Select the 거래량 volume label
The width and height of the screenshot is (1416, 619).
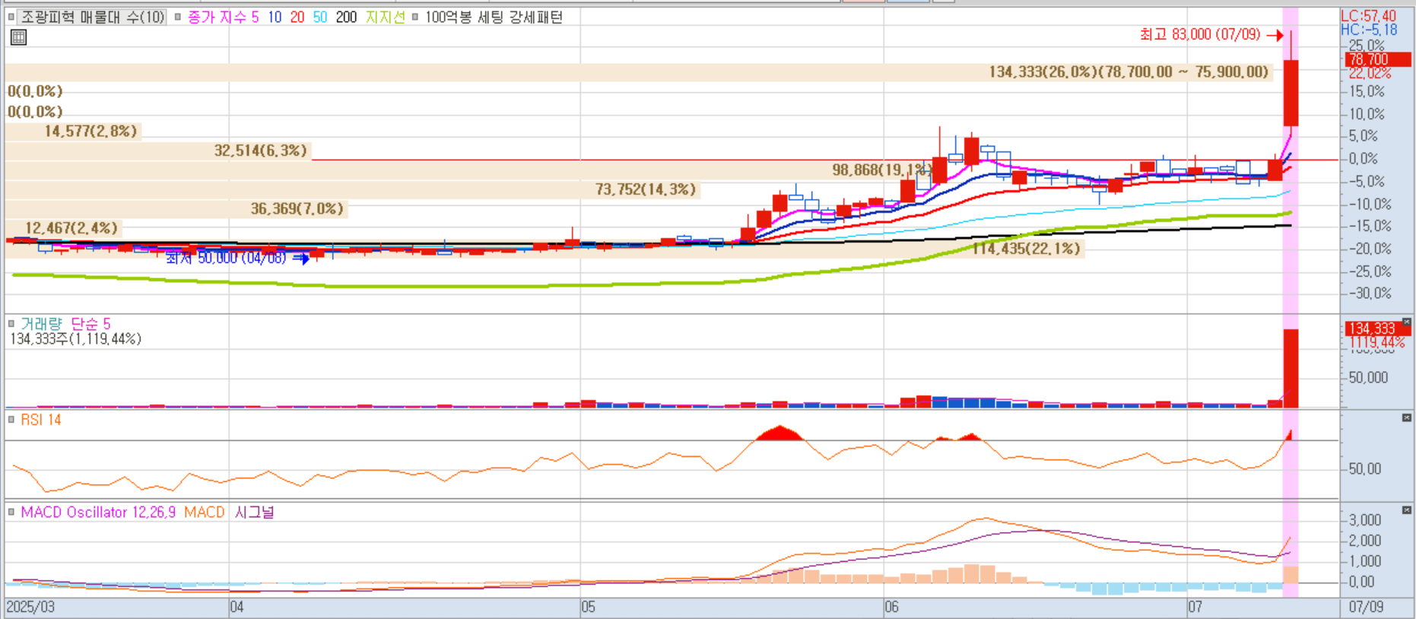[x=41, y=323]
